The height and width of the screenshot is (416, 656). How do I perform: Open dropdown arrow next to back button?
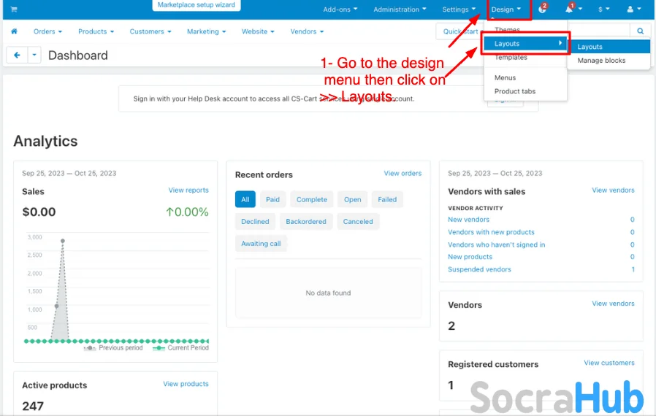(35, 55)
